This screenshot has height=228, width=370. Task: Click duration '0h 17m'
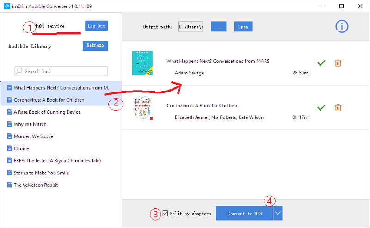(300, 117)
